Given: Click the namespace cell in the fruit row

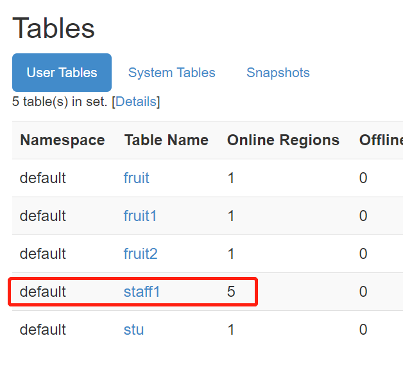Looking at the screenshot, I should click(42, 178).
